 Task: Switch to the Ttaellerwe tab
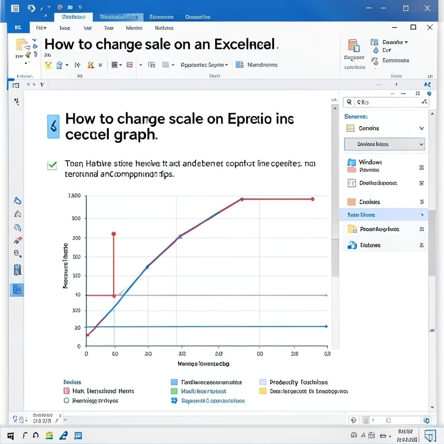(x=74, y=17)
